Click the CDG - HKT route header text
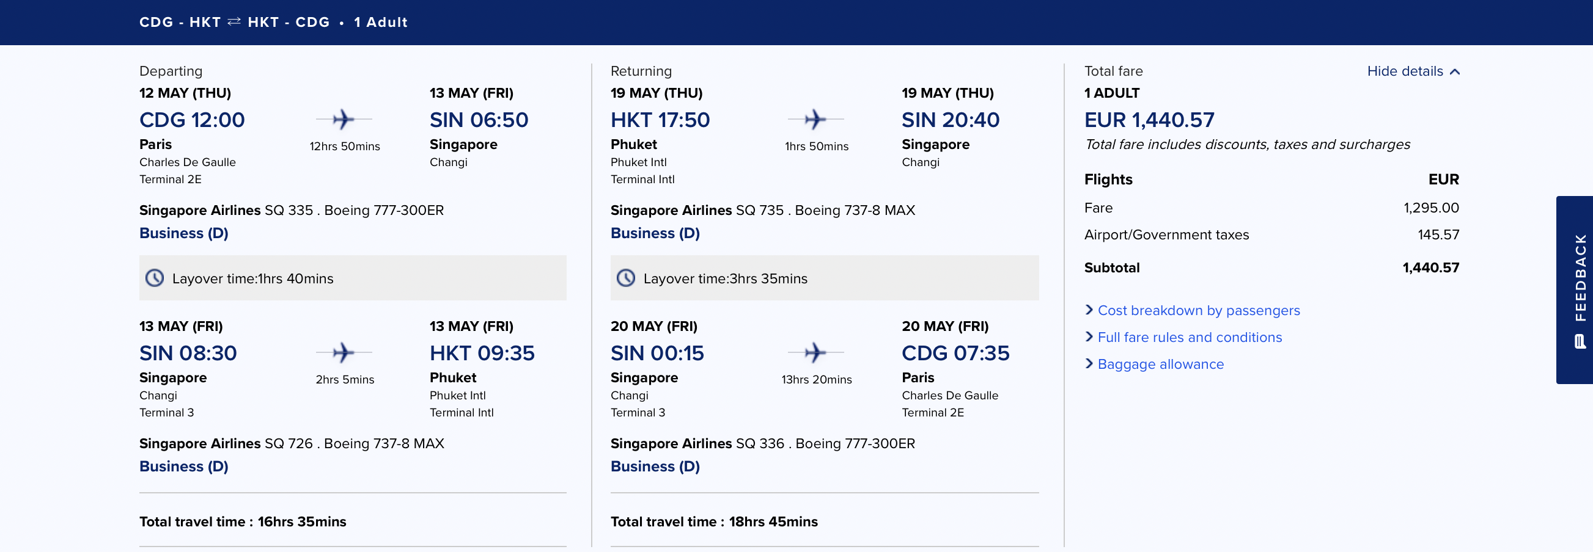The height and width of the screenshot is (552, 1593). pos(180,22)
